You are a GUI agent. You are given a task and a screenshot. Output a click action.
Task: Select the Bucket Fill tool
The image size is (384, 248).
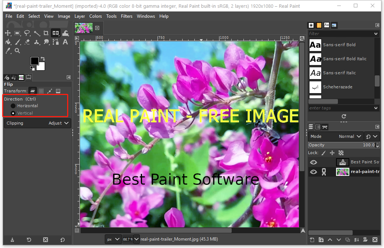[8, 42]
